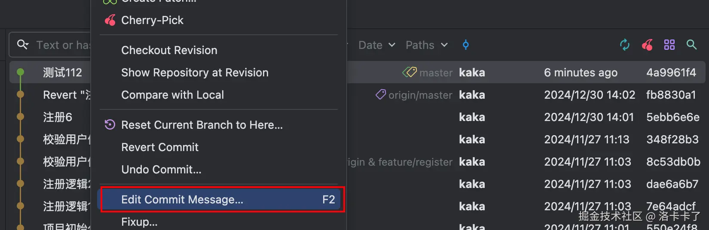The height and width of the screenshot is (230, 709).
Task: Click the find magnifier icon in toolbar
Action: (691, 45)
